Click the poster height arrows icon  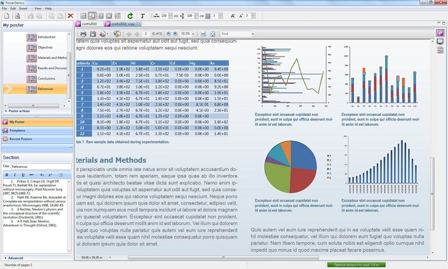point(182,16)
